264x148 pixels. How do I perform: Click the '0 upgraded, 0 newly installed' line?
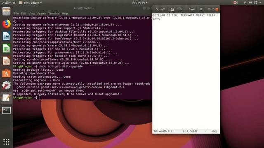pos(67,94)
